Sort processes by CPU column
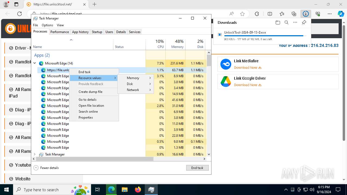 click(156, 44)
